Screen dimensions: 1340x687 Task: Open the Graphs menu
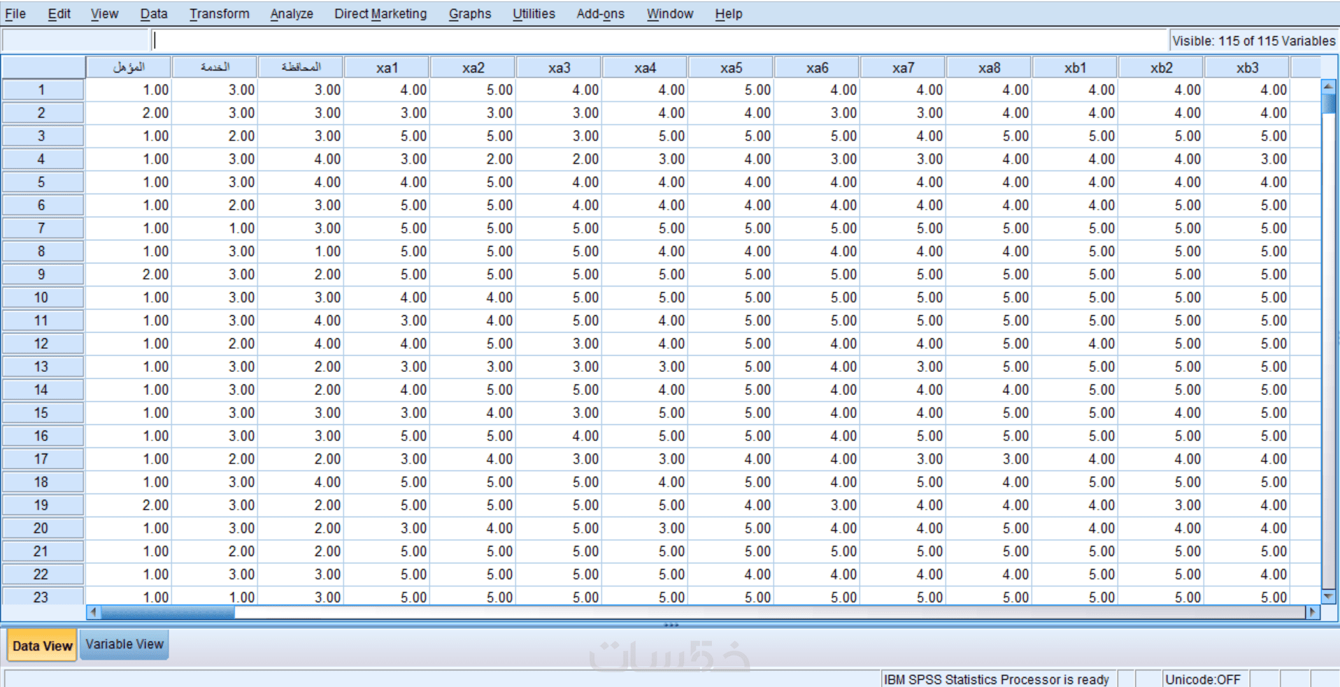point(470,13)
